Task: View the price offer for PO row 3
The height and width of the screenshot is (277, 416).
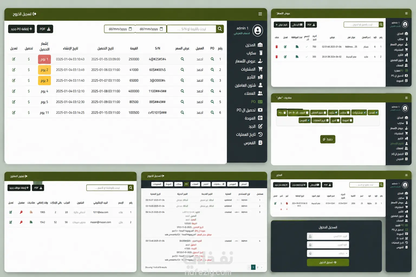Action: coord(182,80)
